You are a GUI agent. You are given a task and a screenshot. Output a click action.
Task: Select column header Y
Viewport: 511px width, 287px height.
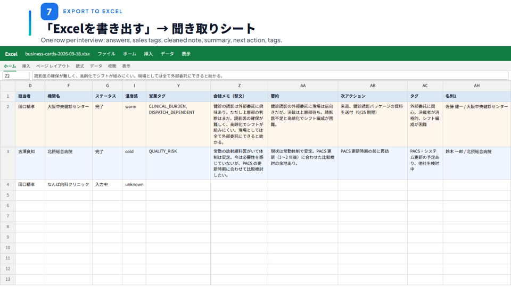[178, 86]
